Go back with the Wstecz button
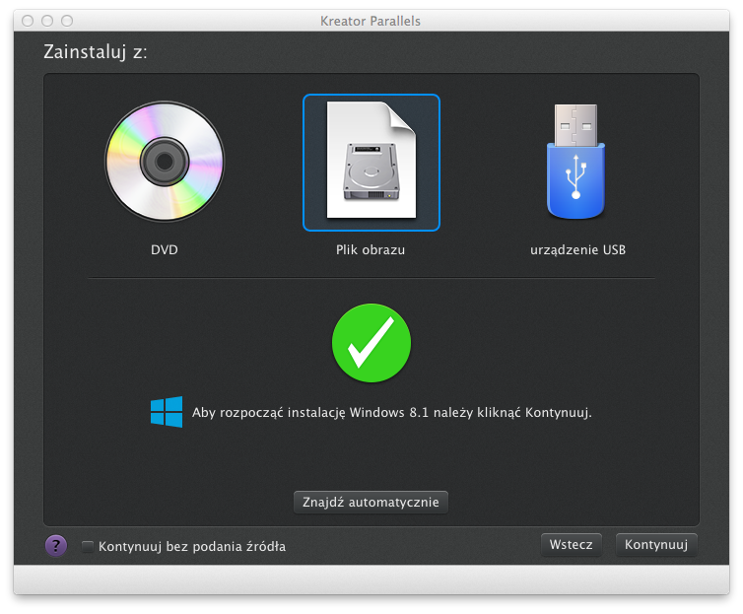Image resolution: width=743 pixels, height=614 pixels. click(x=571, y=544)
